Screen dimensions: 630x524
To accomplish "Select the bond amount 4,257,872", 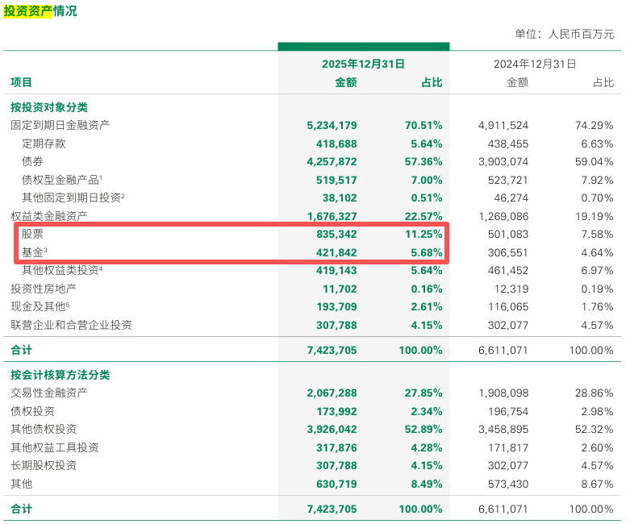I will point(332,161).
